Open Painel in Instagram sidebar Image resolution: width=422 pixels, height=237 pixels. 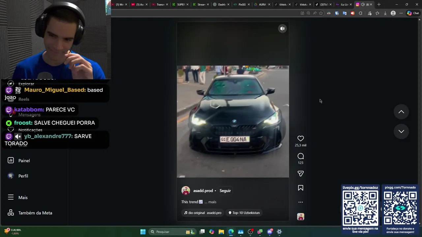[24, 161]
